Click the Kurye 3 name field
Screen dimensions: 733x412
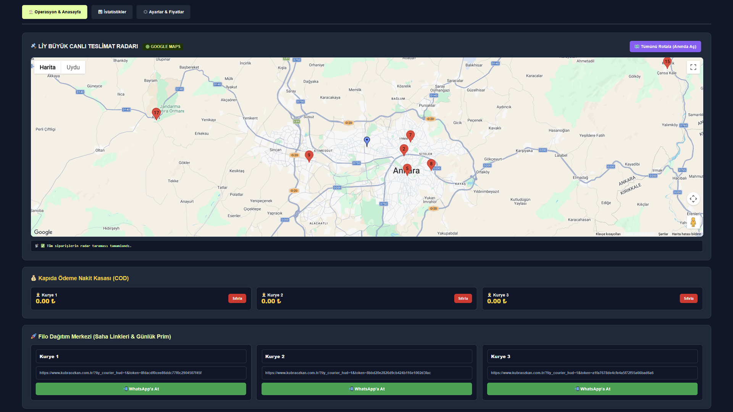593,356
